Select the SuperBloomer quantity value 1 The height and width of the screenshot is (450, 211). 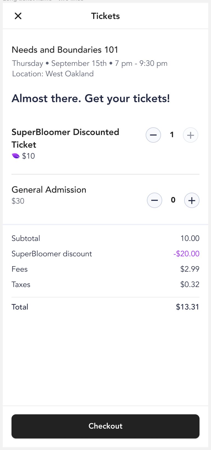click(172, 135)
